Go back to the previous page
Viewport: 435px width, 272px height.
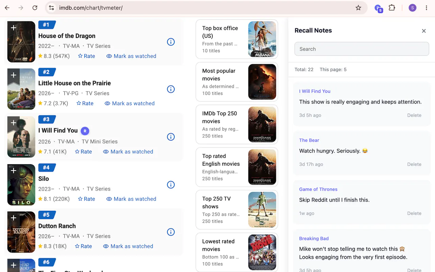7,8
